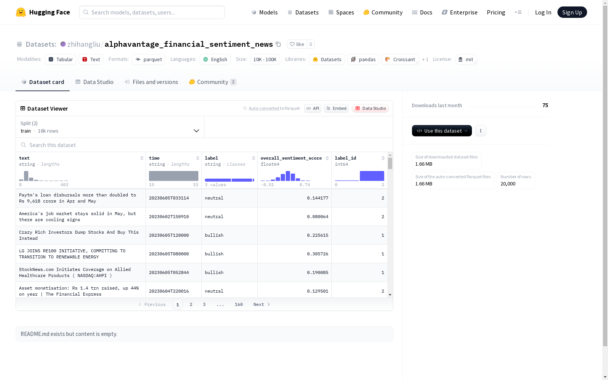The image size is (608, 380).
Task: Open the Dataset card tab
Action: coord(43,82)
